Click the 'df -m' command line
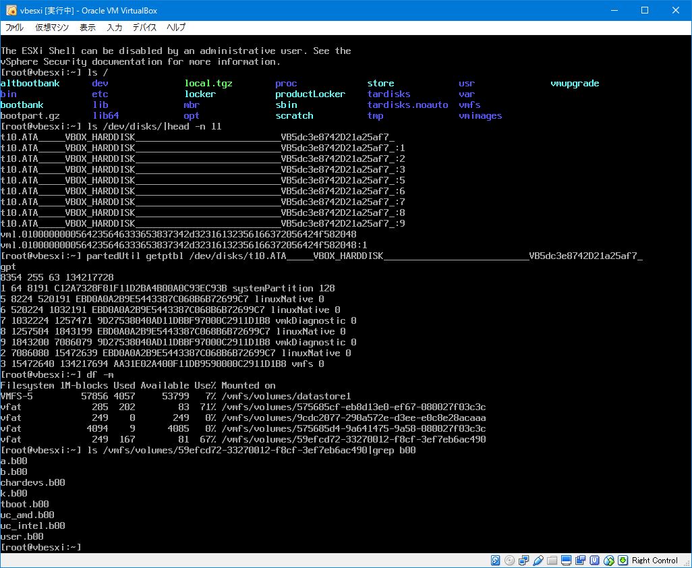 coord(100,374)
